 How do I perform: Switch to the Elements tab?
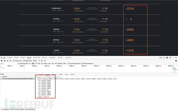pyautogui.click(x=10, y=58)
